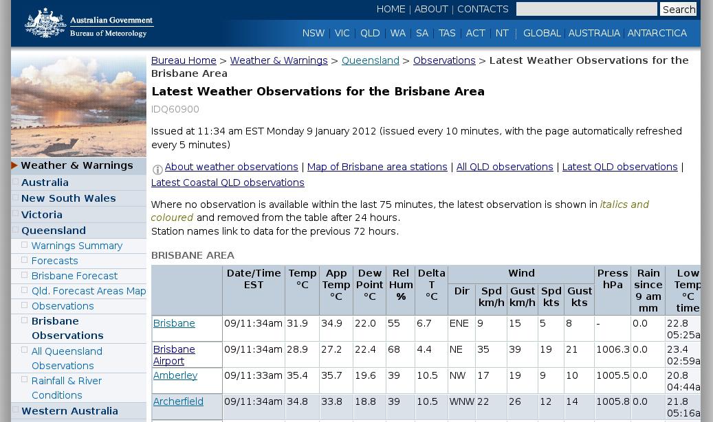Click the product ID IDQ60900
Screen dimensions: 713x422
pos(175,109)
